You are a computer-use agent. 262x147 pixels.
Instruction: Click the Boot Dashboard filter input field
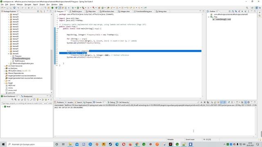(27, 103)
